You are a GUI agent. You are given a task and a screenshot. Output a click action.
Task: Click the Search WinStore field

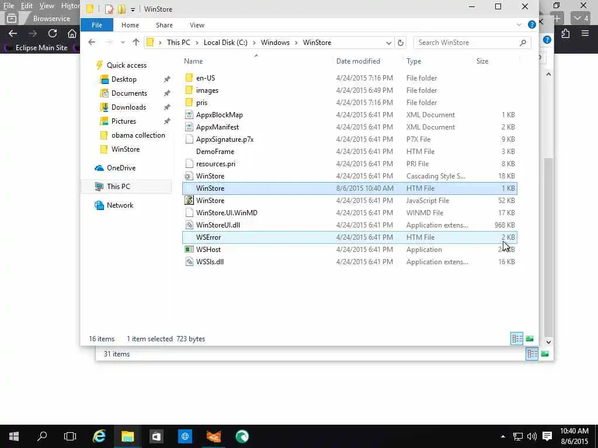coord(472,43)
